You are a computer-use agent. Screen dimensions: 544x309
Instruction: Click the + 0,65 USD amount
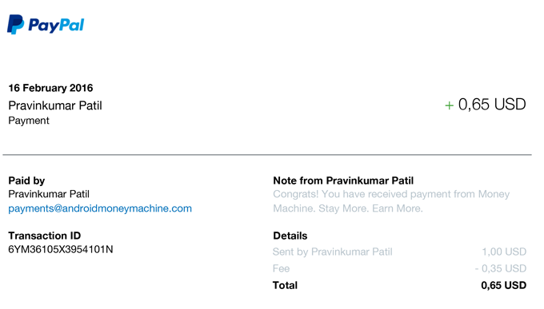[x=486, y=105]
